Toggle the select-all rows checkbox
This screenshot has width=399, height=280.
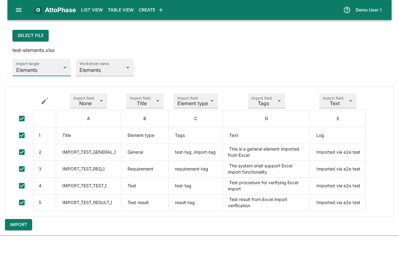pos(22,119)
